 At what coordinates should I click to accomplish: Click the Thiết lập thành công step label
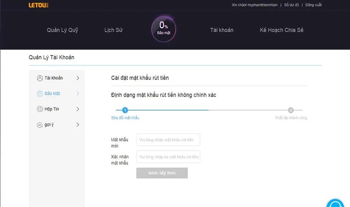coord(291,118)
